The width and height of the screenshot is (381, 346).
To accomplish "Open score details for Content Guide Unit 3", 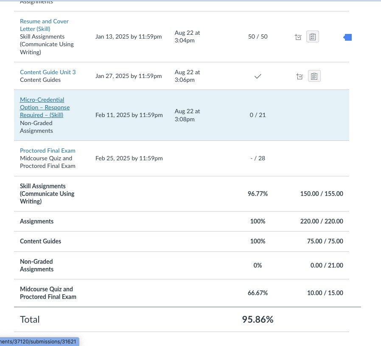I will pos(300,76).
